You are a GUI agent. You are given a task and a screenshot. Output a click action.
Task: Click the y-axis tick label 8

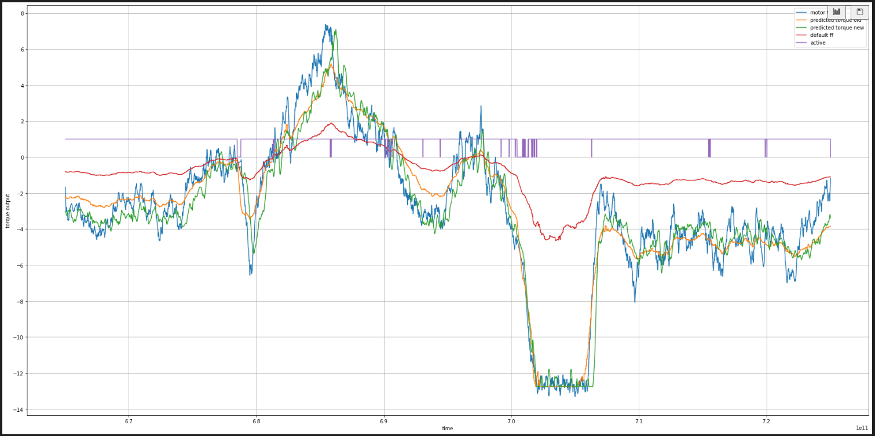(x=21, y=13)
